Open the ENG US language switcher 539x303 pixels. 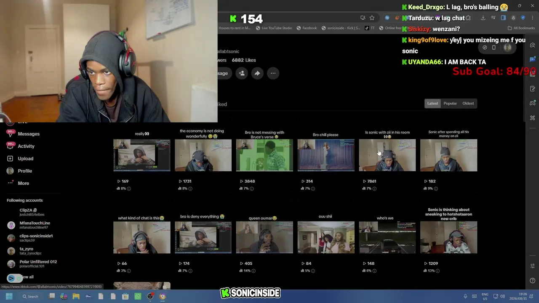[485, 296]
